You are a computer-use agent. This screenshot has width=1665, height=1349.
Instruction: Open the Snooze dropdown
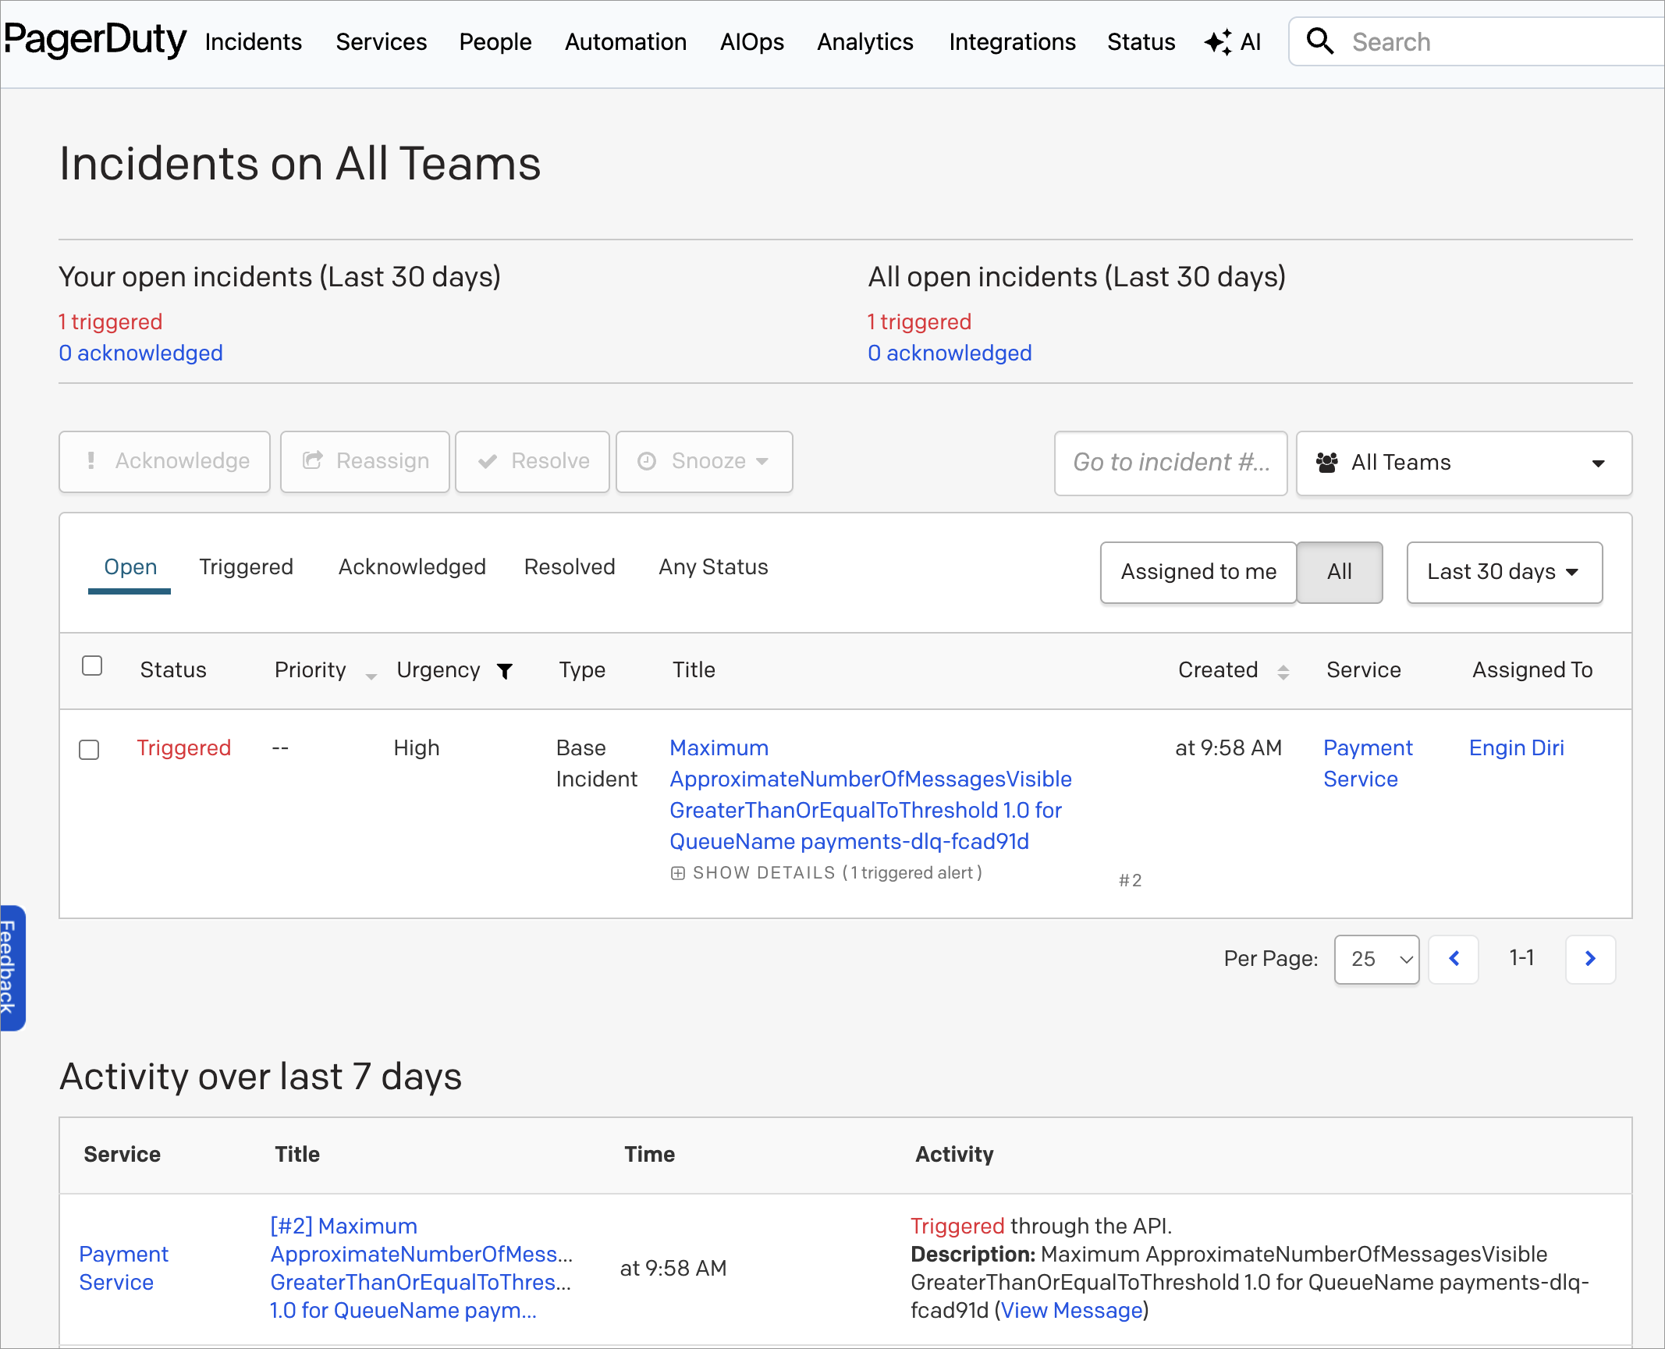click(704, 461)
